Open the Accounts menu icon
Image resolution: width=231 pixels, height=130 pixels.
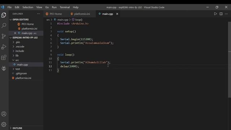coord(4,114)
